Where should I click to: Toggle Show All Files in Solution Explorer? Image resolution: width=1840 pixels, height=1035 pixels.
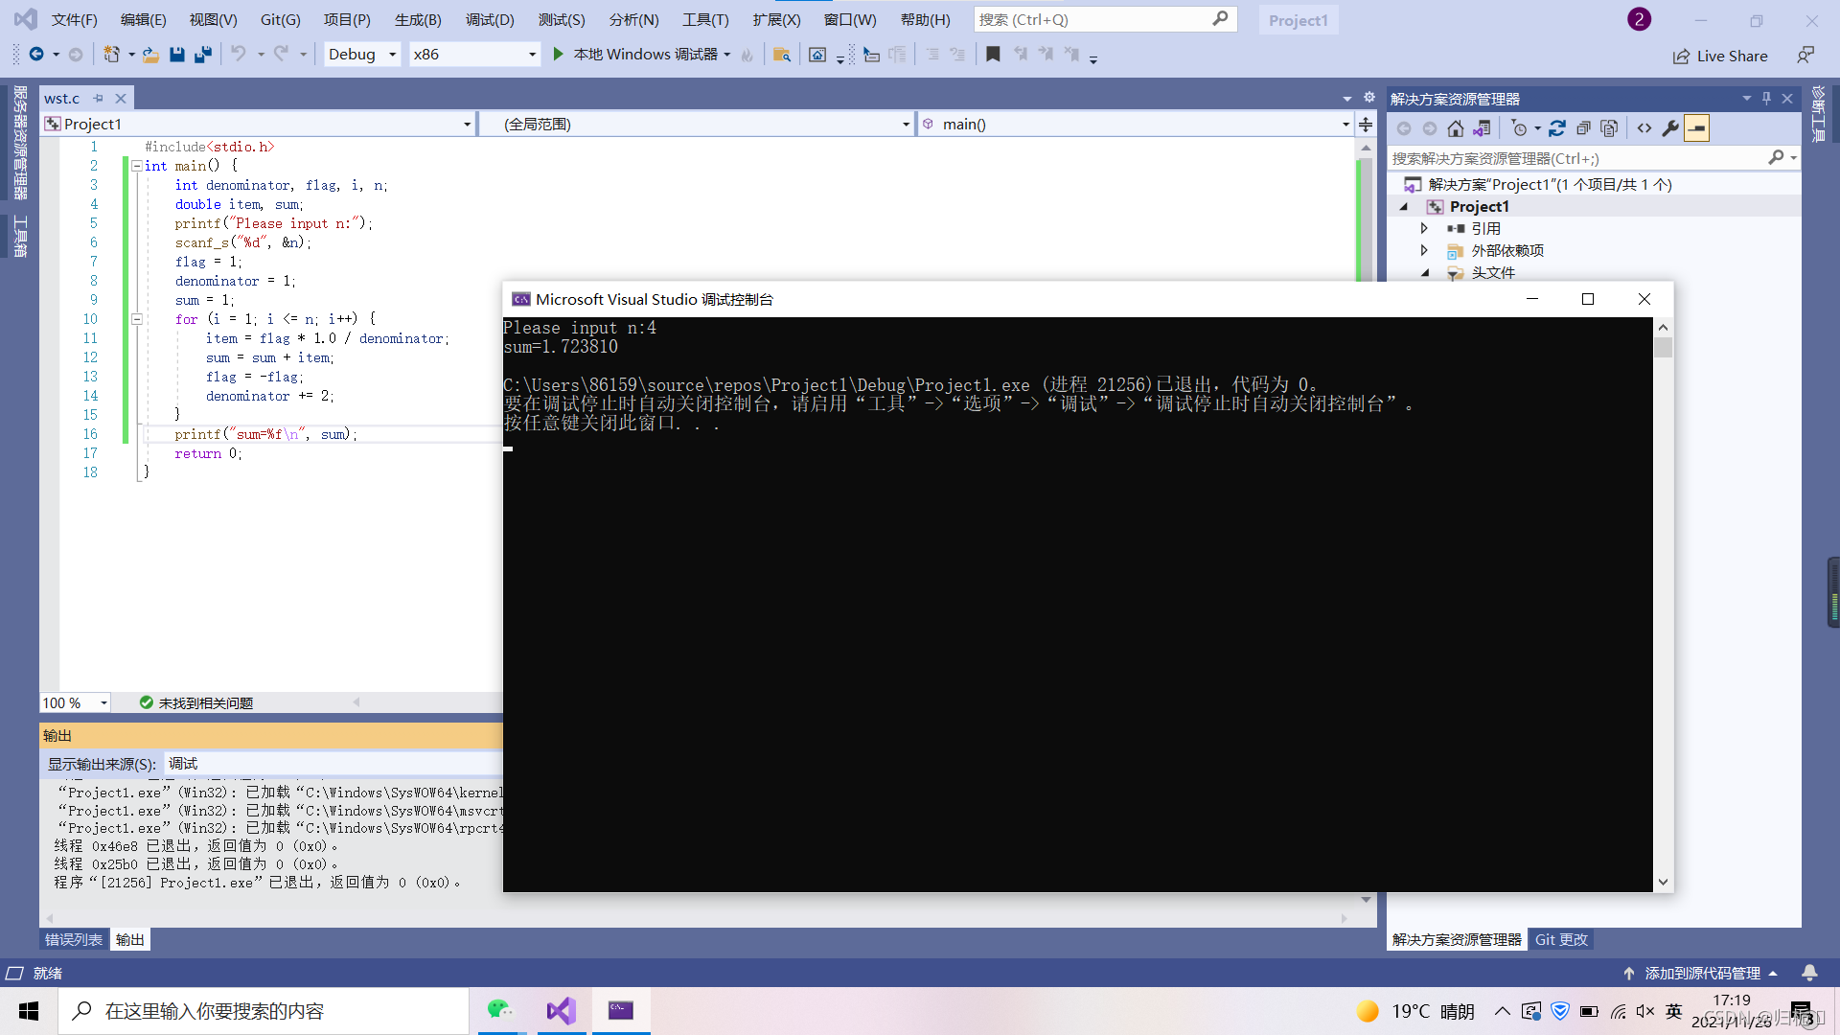click(x=1609, y=128)
